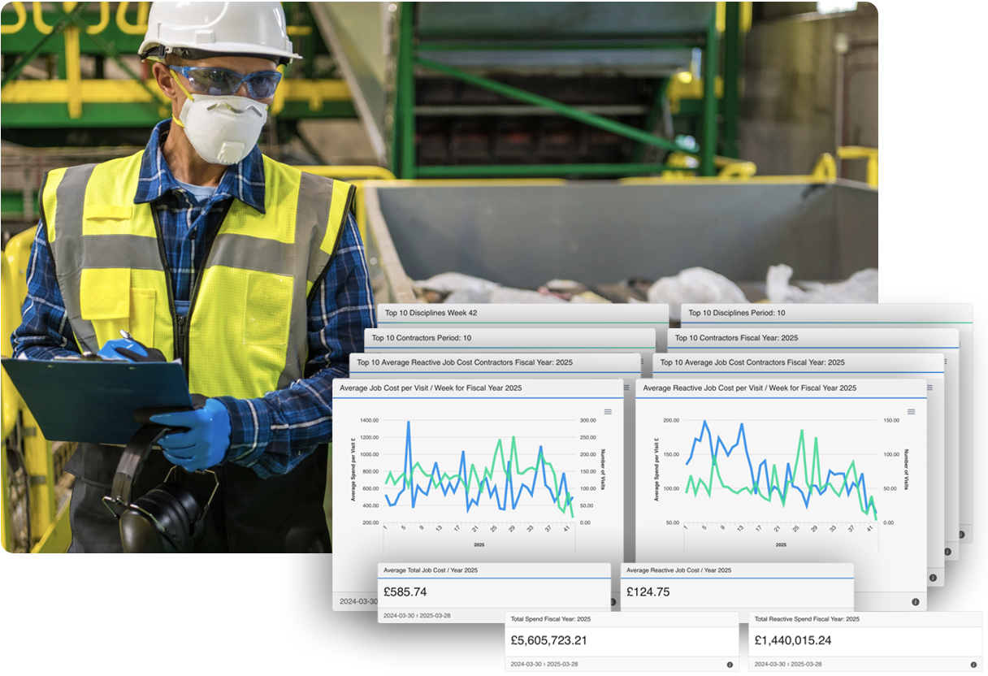This screenshot has height=676, width=988.
Task: Click the Total Reactive Spend card info icon
Action: click(973, 665)
